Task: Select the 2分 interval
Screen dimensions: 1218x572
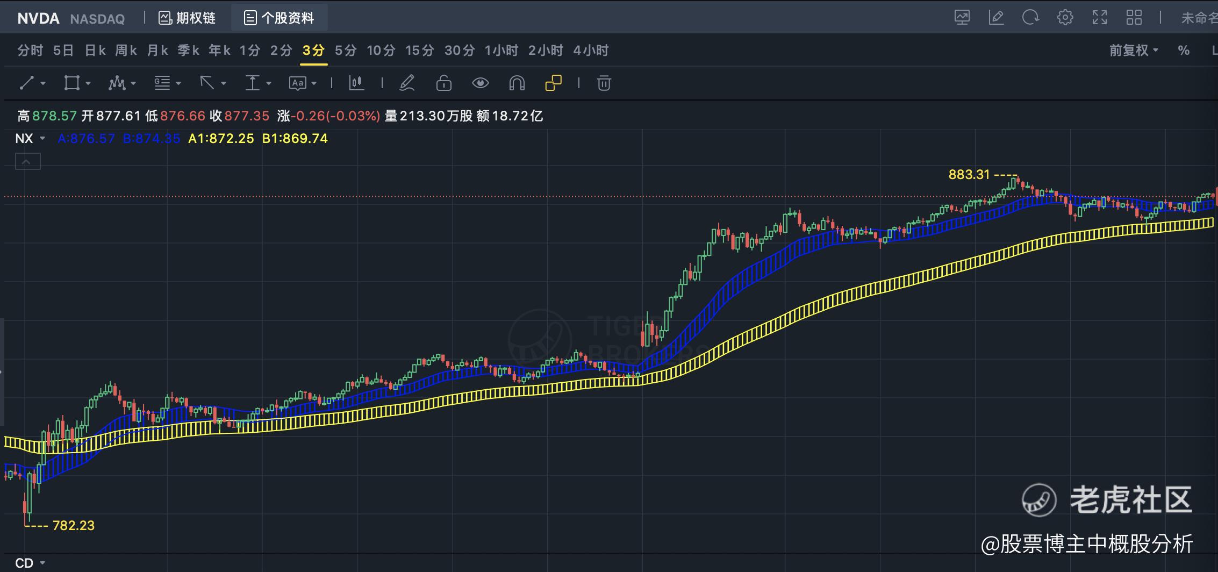Action: [281, 51]
